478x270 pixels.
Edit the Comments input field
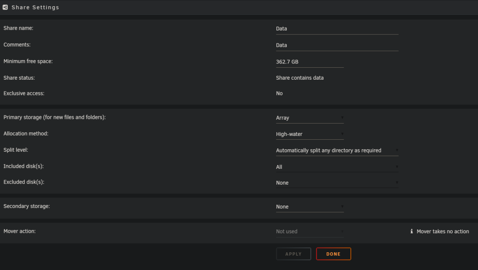click(x=337, y=45)
